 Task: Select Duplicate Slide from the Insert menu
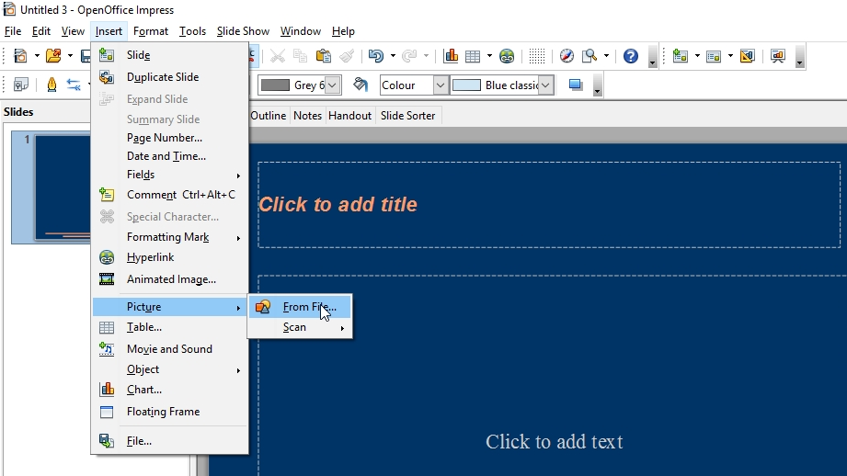[x=169, y=77]
